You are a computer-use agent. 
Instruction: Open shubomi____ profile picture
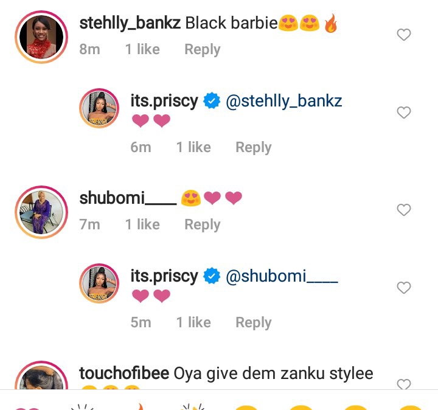coord(41,212)
